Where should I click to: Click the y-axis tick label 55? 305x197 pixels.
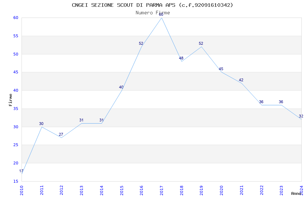tap(16, 36)
